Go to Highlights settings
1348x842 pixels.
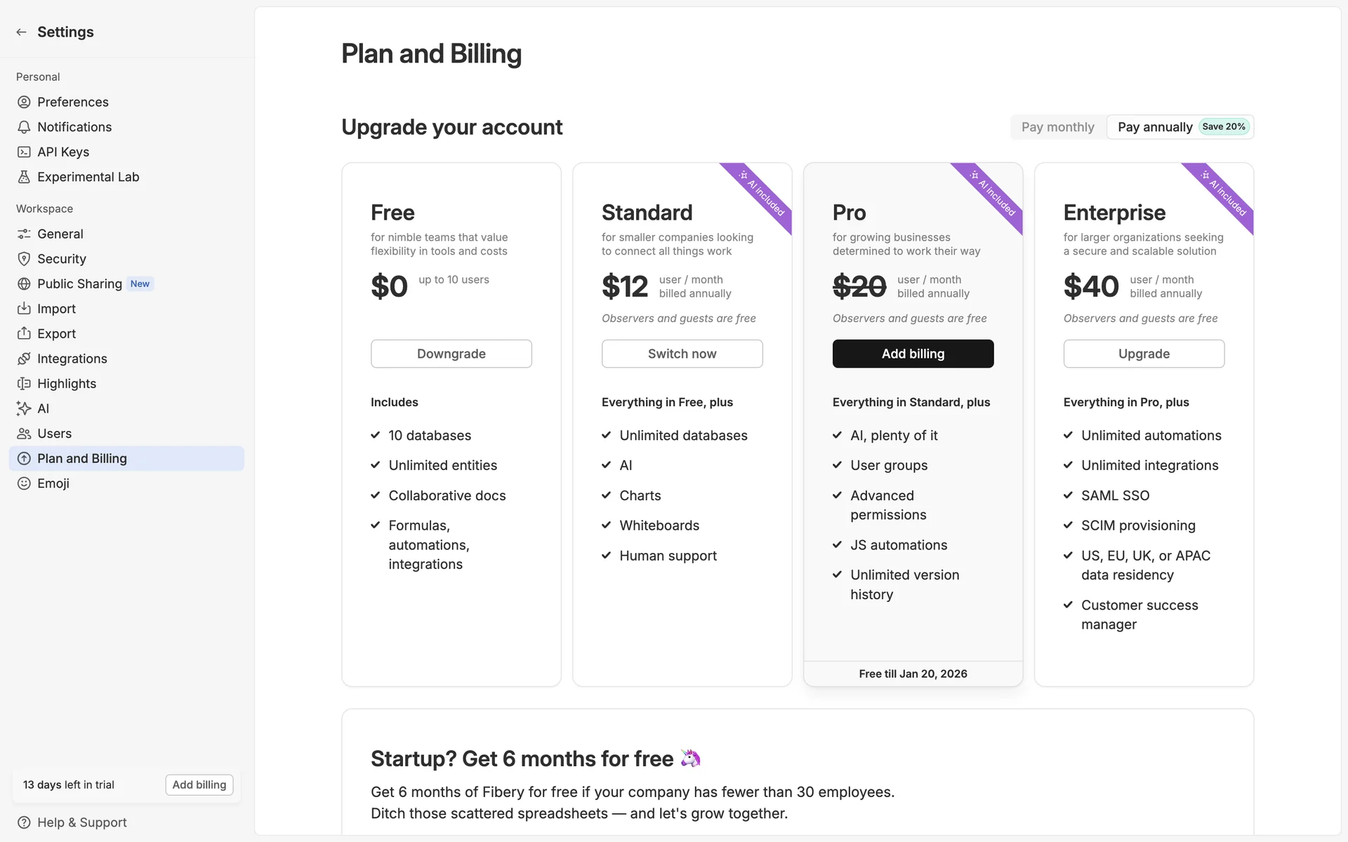tap(67, 384)
